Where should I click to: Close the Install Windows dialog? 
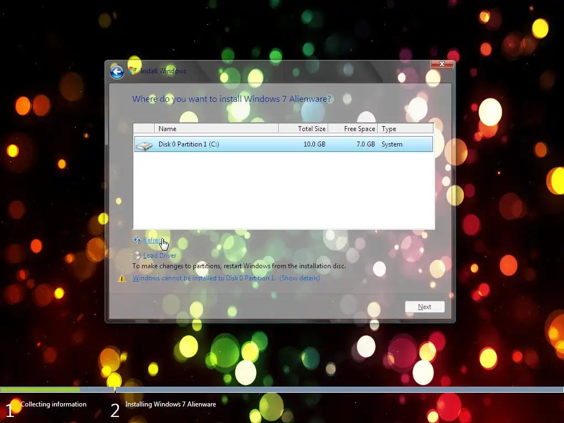point(442,64)
